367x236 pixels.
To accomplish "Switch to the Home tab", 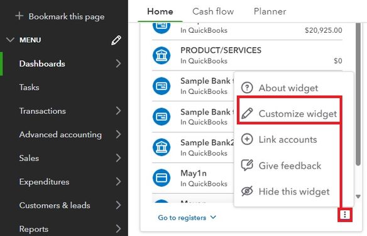I will point(160,11).
